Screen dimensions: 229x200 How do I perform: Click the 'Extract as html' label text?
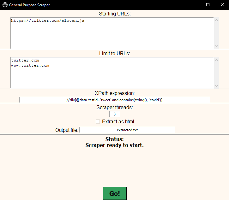pyautogui.click(x=120, y=122)
